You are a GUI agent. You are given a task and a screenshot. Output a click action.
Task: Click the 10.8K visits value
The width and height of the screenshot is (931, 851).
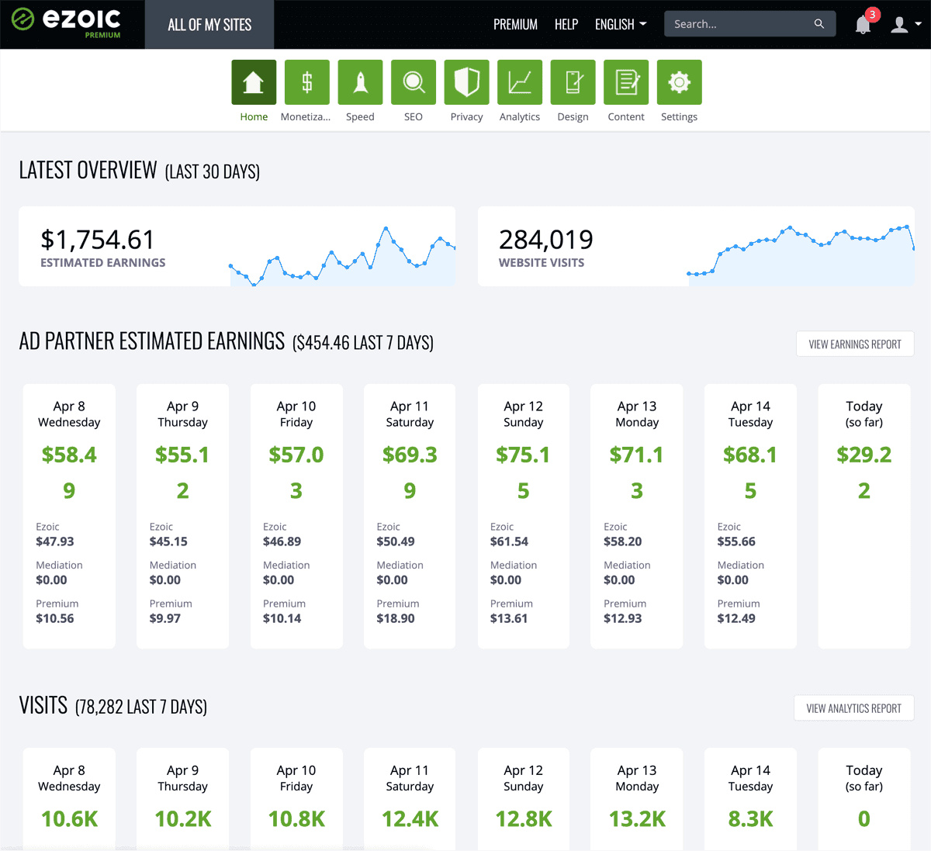(296, 818)
